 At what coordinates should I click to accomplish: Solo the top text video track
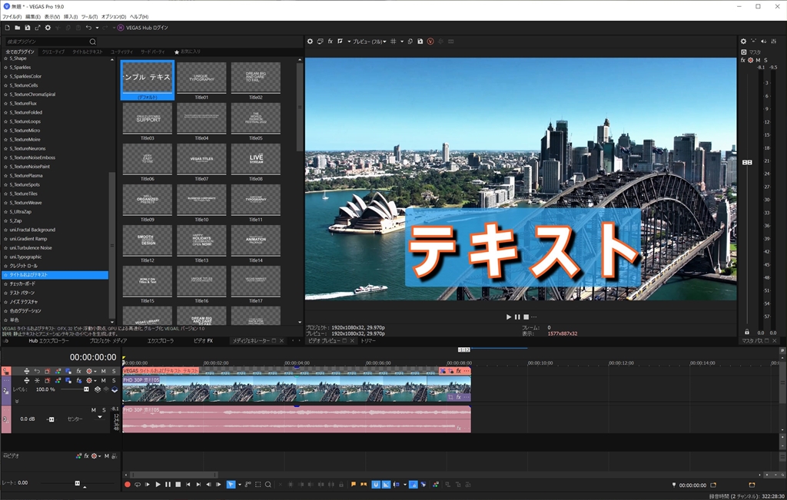[x=114, y=371]
